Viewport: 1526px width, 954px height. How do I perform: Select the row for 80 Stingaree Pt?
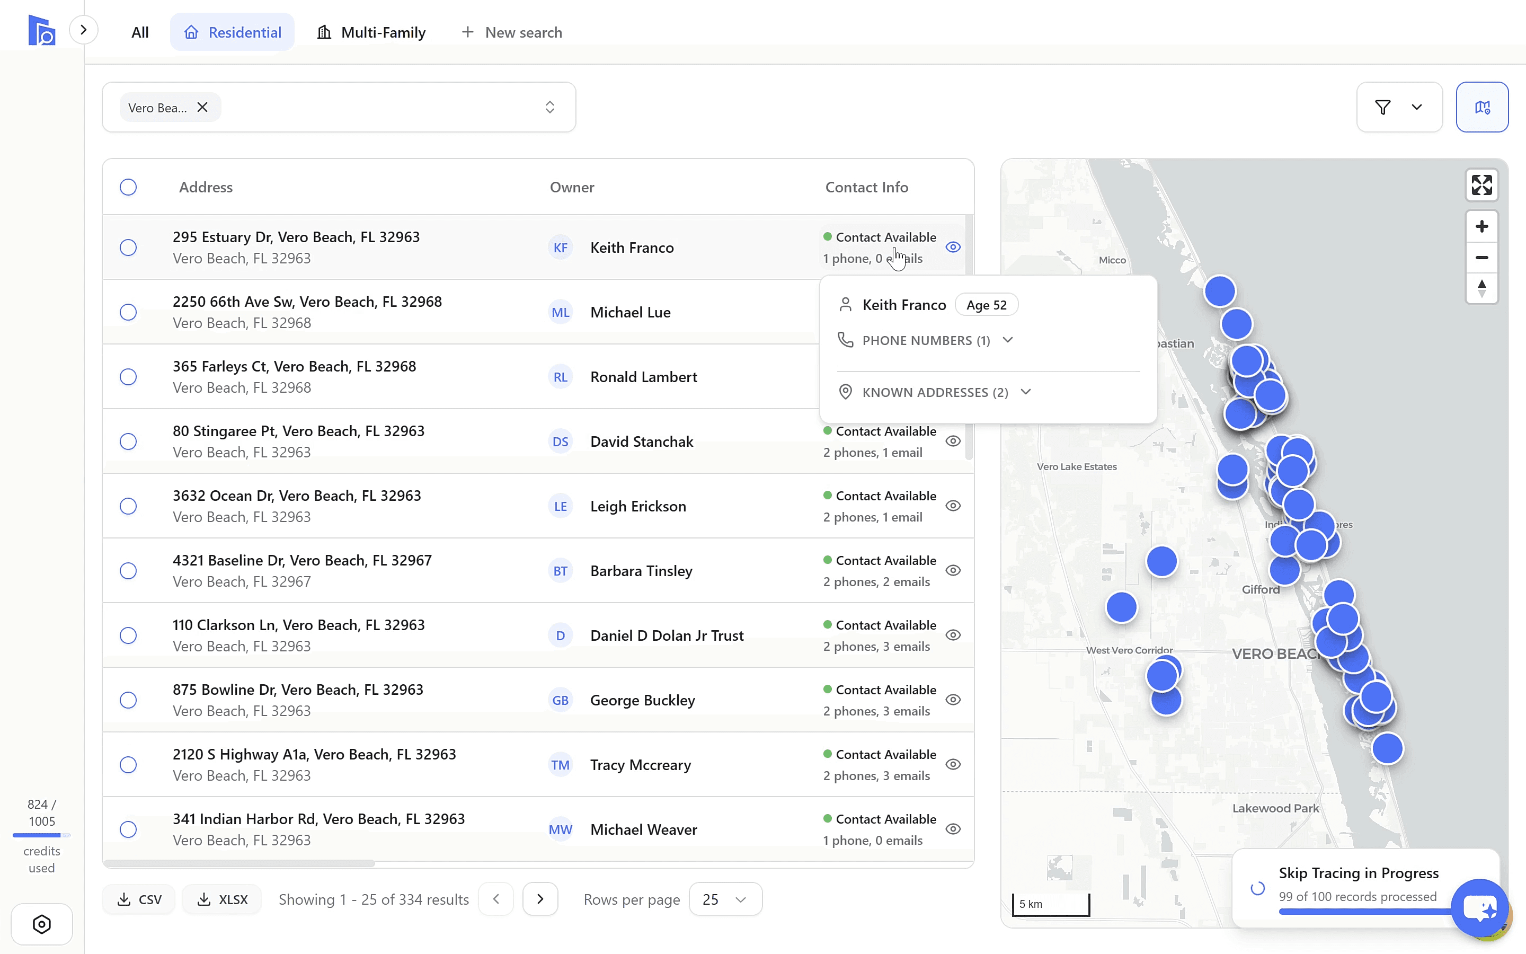(128, 441)
